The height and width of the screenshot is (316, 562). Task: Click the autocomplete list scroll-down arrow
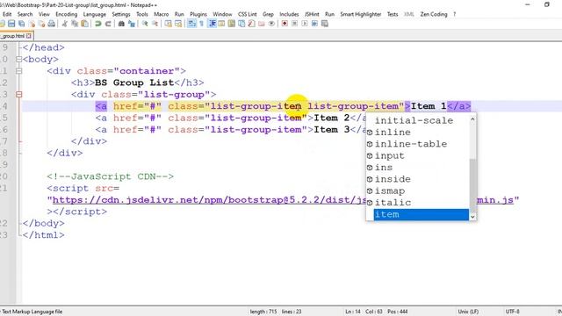[x=472, y=217]
